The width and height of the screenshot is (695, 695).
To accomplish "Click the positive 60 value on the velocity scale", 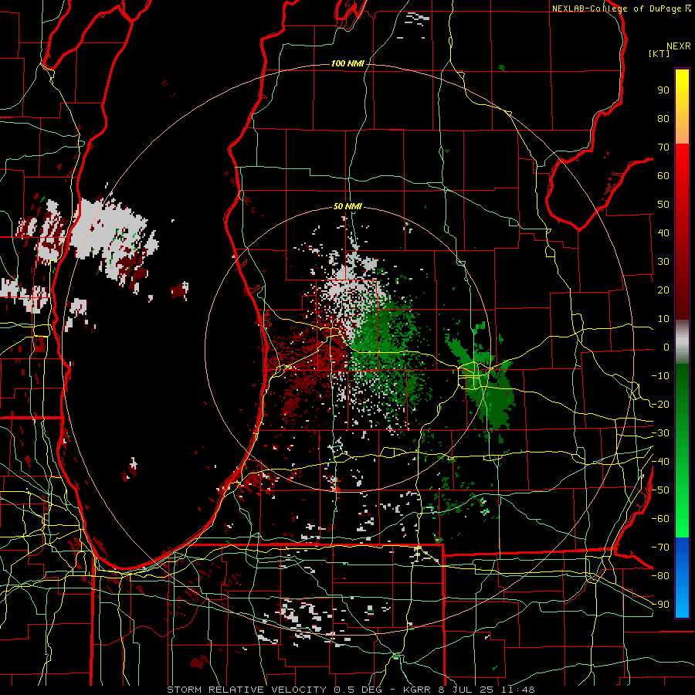I will tap(663, 175).
